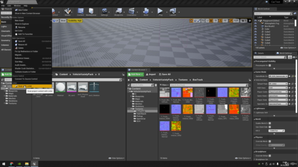Select the Hatchback folder in tree
The height and width of the screenshot is (167, 298).
(x=141, y=114)
